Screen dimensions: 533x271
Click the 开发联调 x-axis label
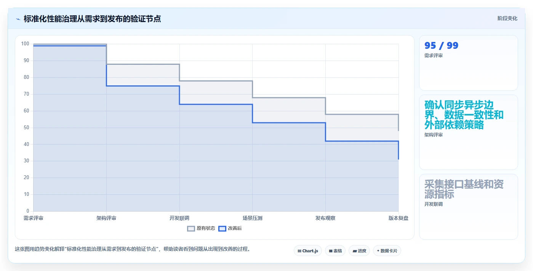(179, 218)
